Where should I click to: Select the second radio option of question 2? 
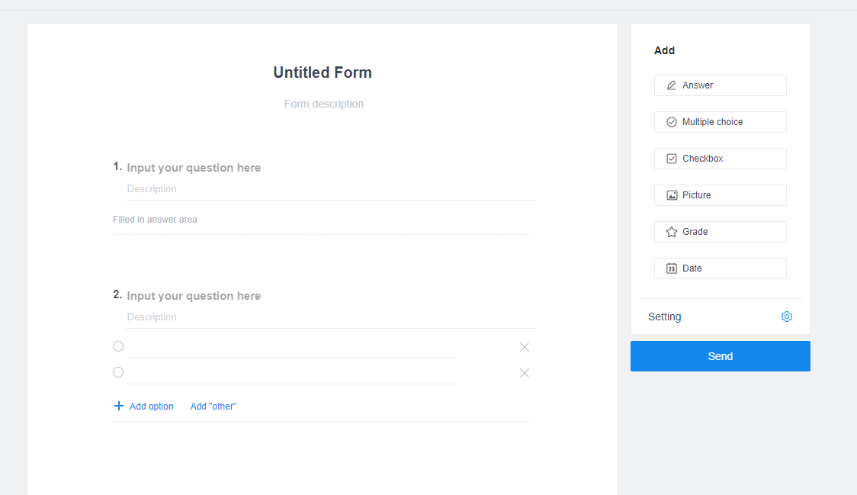point(118,371)
